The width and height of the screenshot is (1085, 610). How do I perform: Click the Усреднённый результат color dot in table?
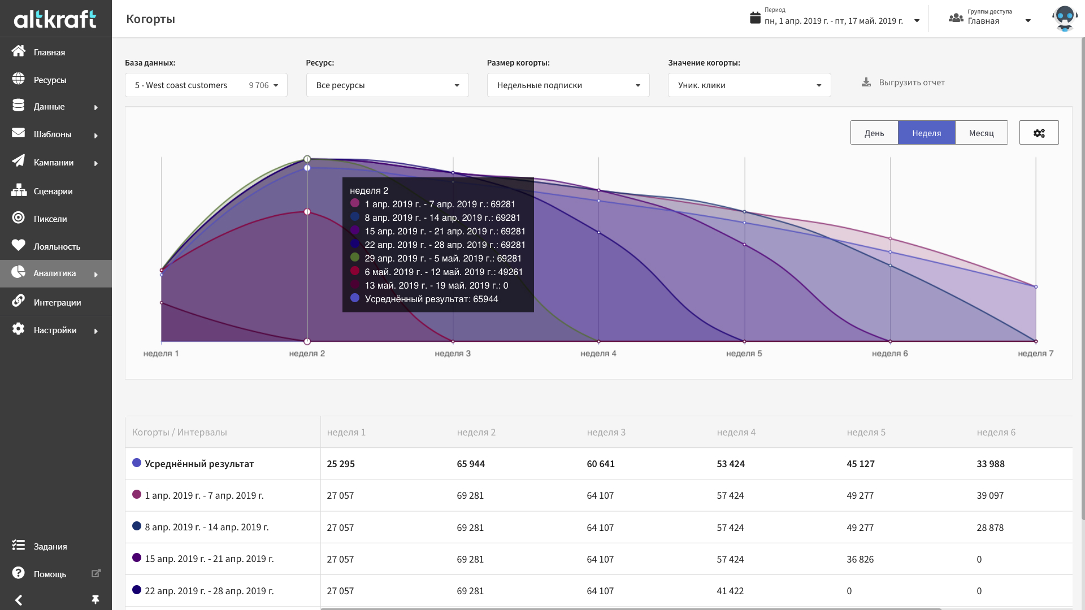pyautogui.click(x=137, y=463)
